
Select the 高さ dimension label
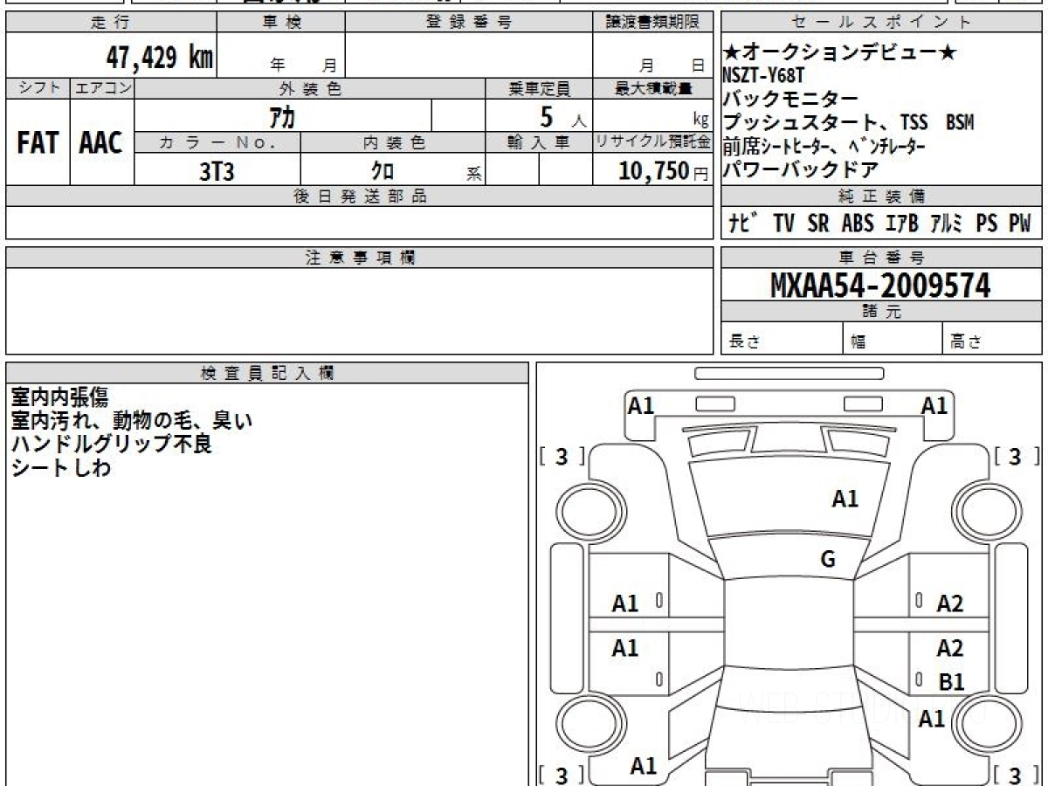coord(966,342)
